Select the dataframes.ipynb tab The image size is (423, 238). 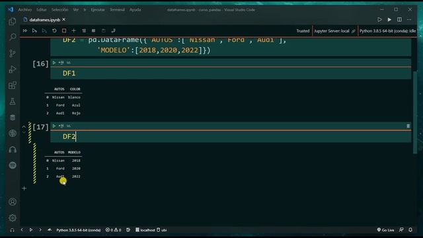44,20
